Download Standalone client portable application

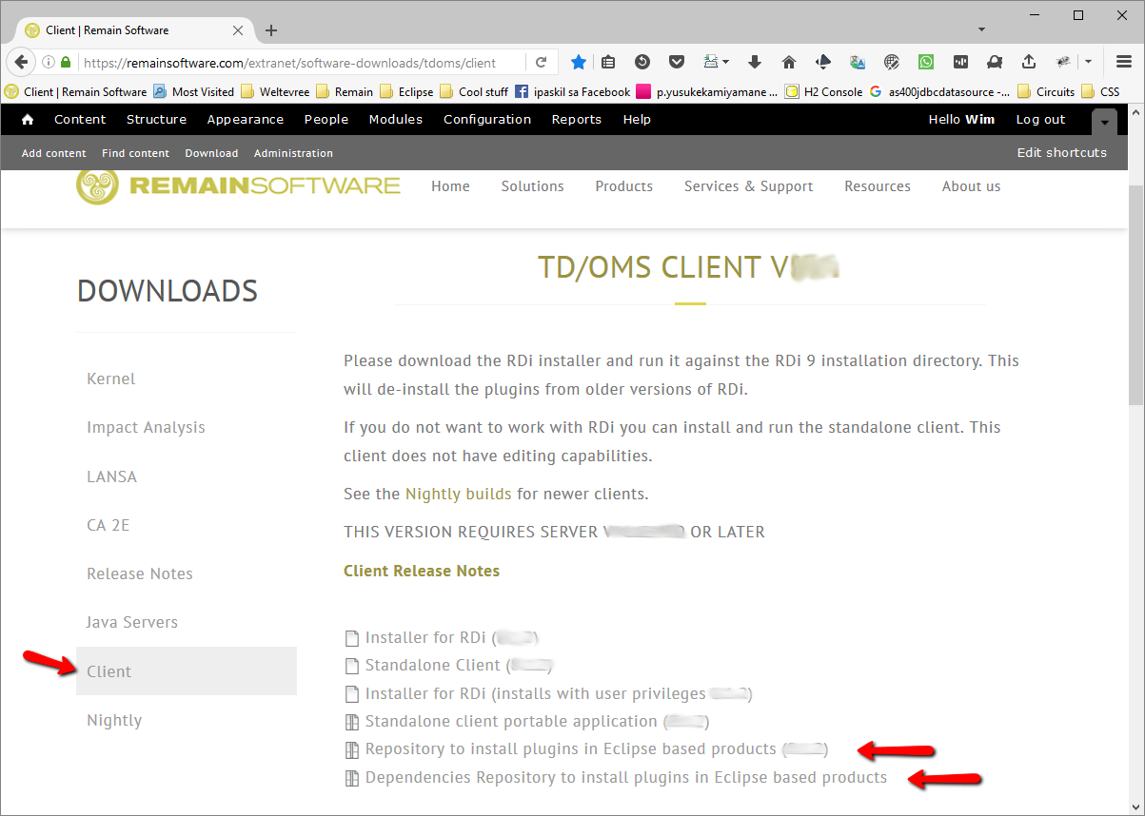click(511, 722)
